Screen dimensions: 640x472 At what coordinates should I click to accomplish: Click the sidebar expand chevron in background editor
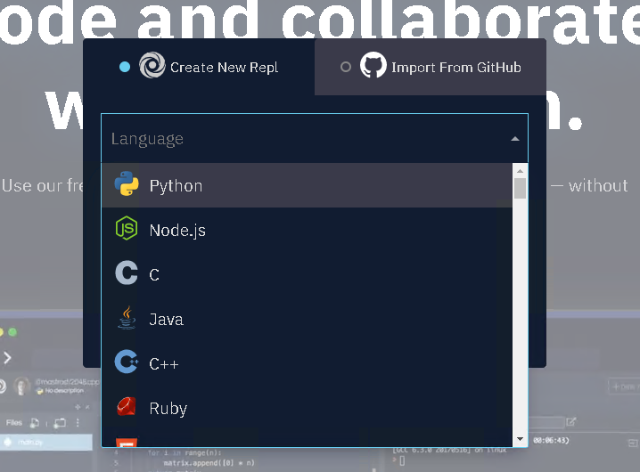click(x=7, y=358)
